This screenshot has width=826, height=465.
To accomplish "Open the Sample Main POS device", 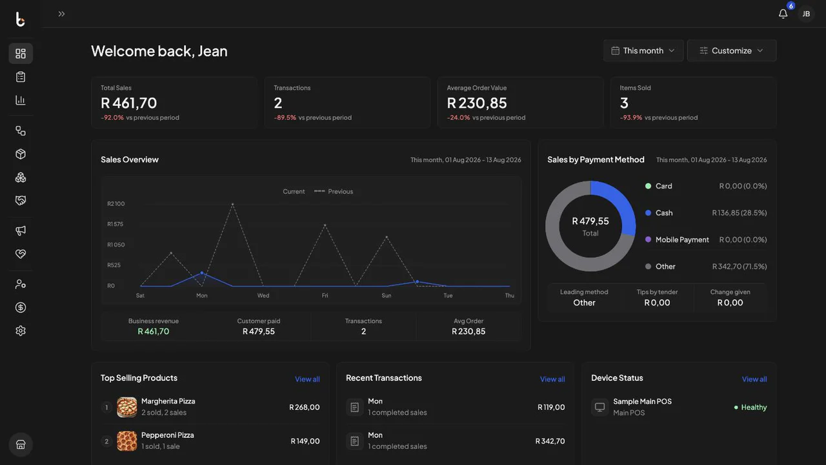I will tap(679, 407).
